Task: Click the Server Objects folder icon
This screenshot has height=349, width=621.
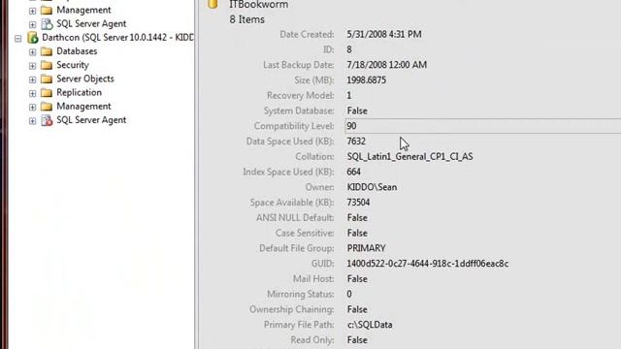Action: pyautogui.click(x=47, y=79)
